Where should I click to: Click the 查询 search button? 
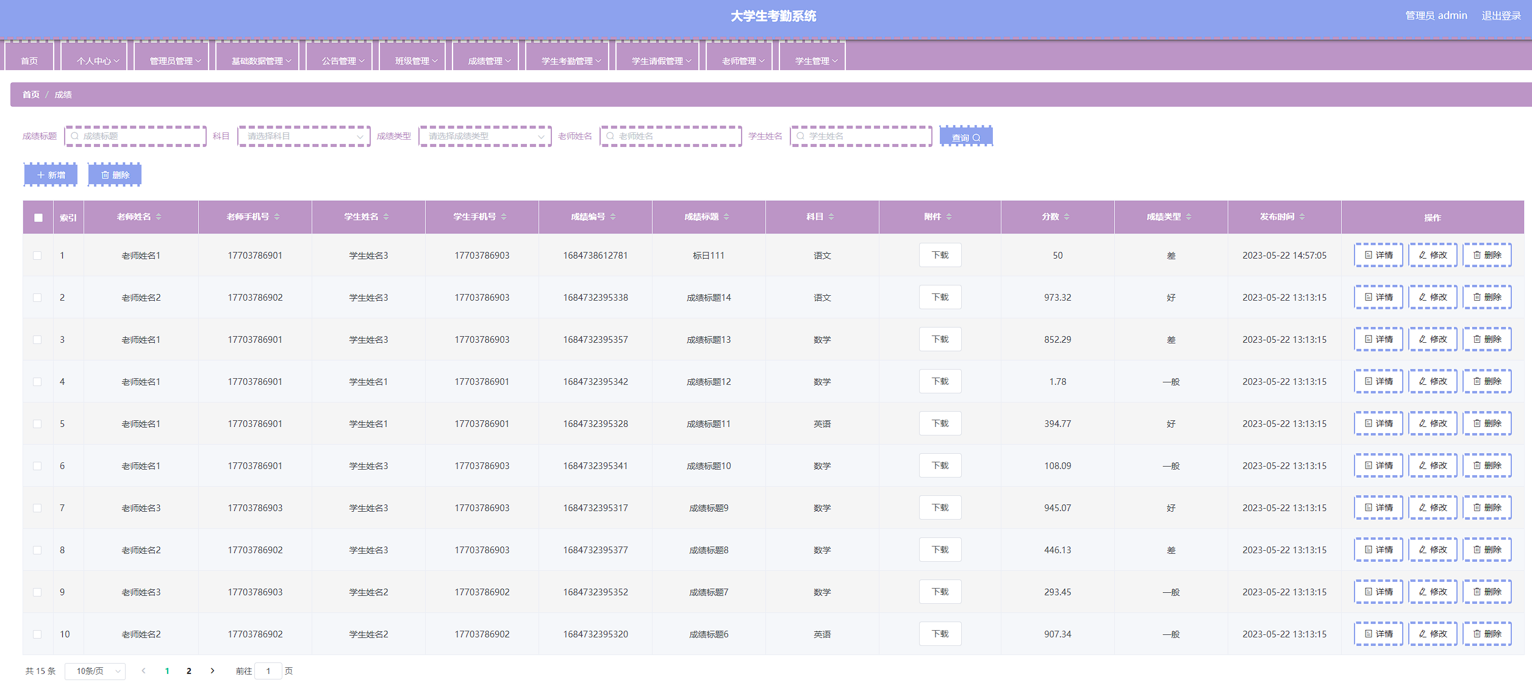coord(966,137)
